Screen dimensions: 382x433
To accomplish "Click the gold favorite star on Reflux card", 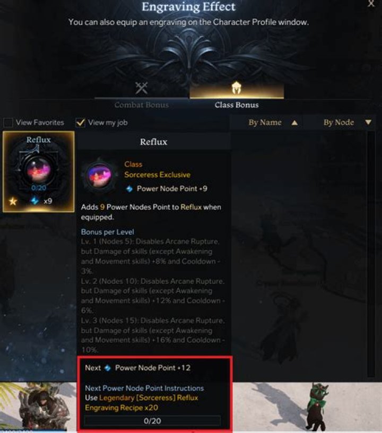I will click(13, 201).
